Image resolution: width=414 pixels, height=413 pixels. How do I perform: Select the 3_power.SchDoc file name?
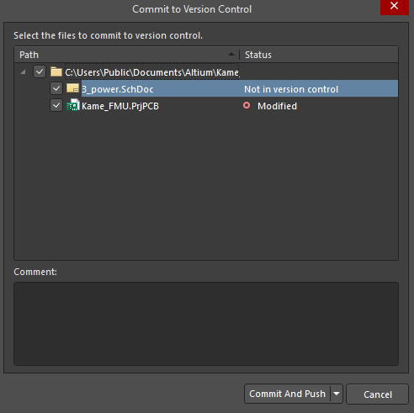[118, 89]
